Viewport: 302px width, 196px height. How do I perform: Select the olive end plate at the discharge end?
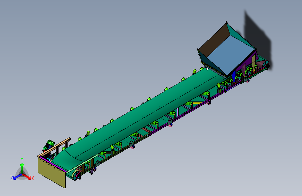point(52,172)
